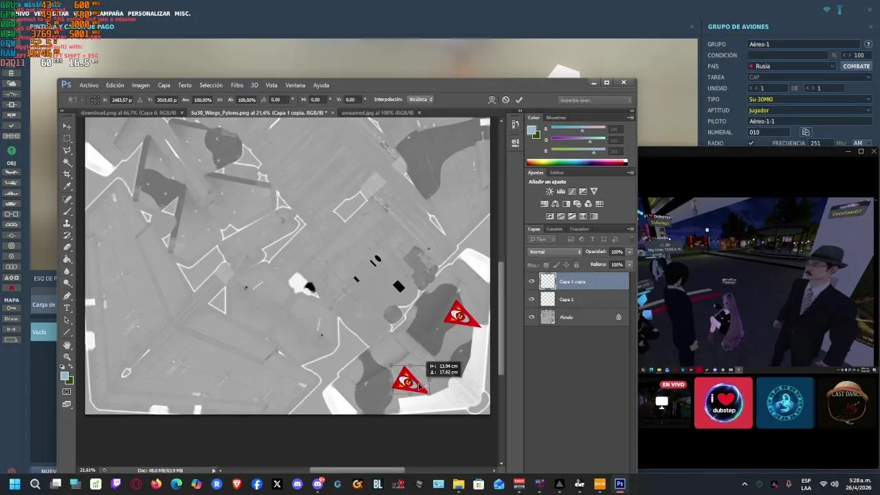Open the Opacidad slider dropdown arrow

click(629, 252)
